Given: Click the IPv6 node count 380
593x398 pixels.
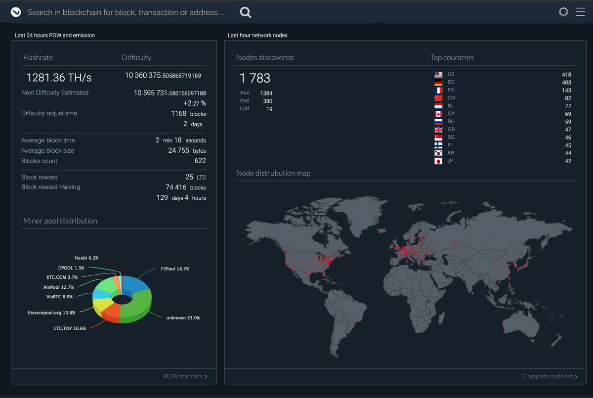Looking at the screenshot, I should (x=267, y=101).
